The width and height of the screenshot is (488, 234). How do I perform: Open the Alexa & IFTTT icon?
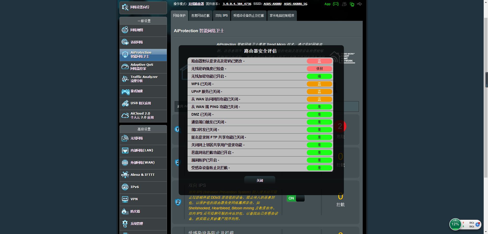[x=125, y=175]
